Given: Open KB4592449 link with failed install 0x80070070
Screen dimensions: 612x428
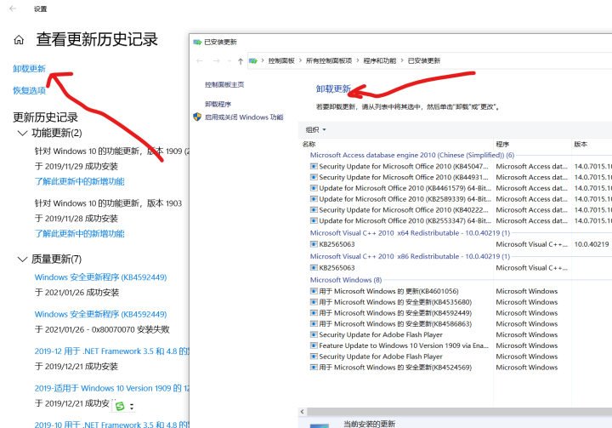Looking at the screenshot, I should pos(100,314).
